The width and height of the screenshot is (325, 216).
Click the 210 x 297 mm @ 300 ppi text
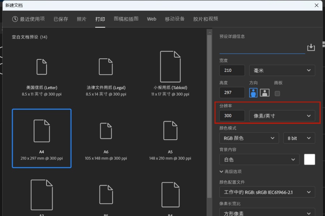42,158
